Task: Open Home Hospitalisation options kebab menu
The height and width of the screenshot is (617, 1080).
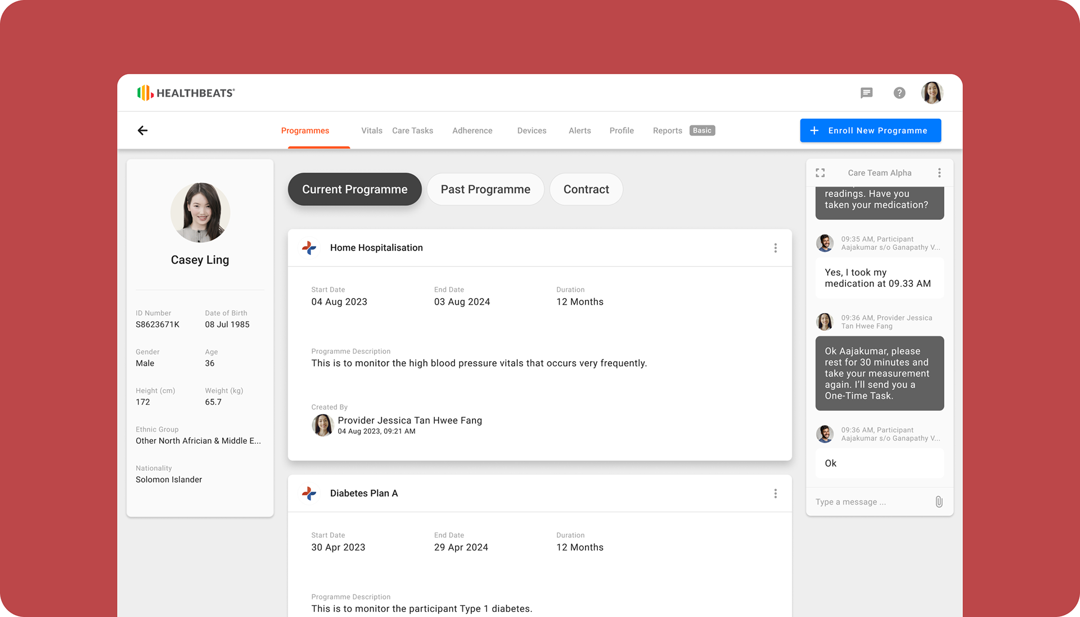Action: [775, 248]
